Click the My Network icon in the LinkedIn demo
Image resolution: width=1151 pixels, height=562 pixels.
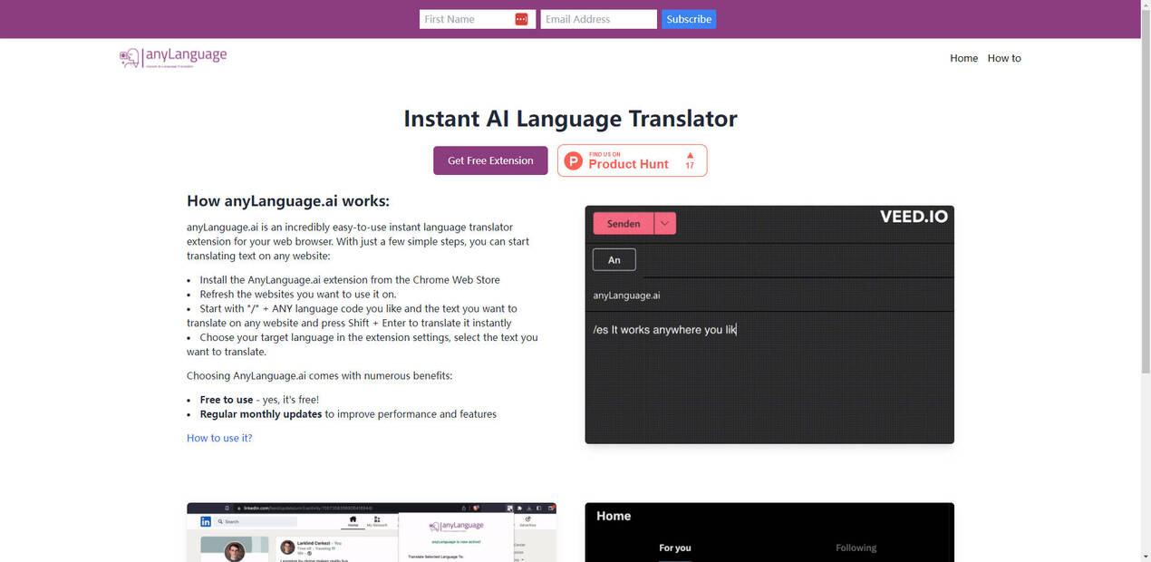[x=377, y=519]
